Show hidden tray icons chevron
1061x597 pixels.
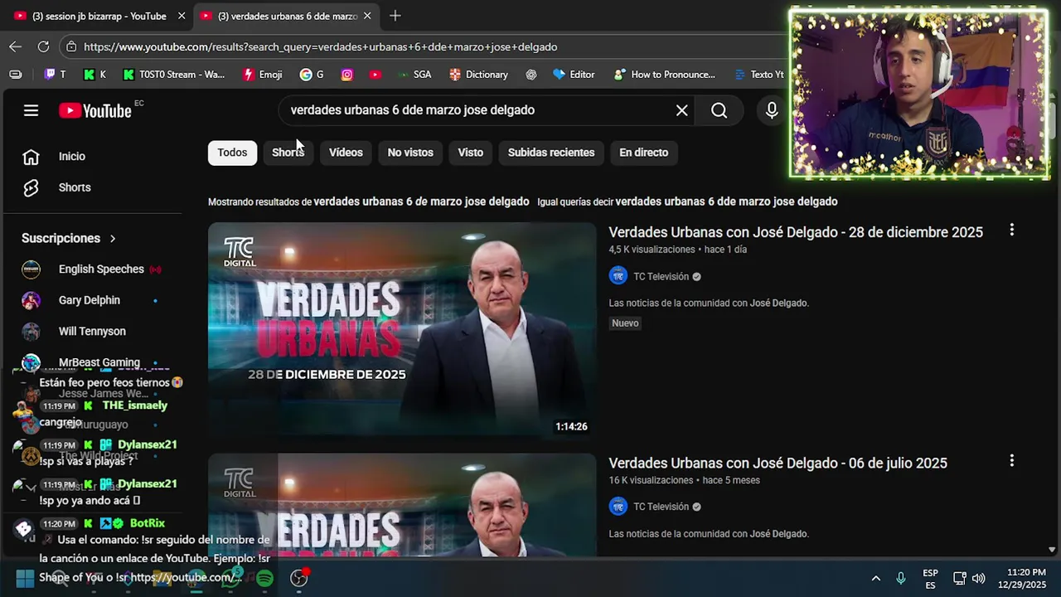click(x=875, y=578)
